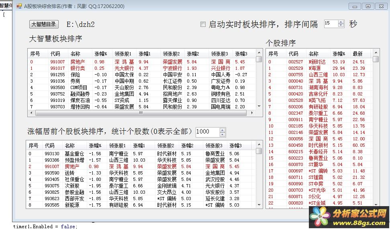Select stock 湖南海利 in stock ranking
The width and height of the screenshot is (390, 229).
(320, 87)
